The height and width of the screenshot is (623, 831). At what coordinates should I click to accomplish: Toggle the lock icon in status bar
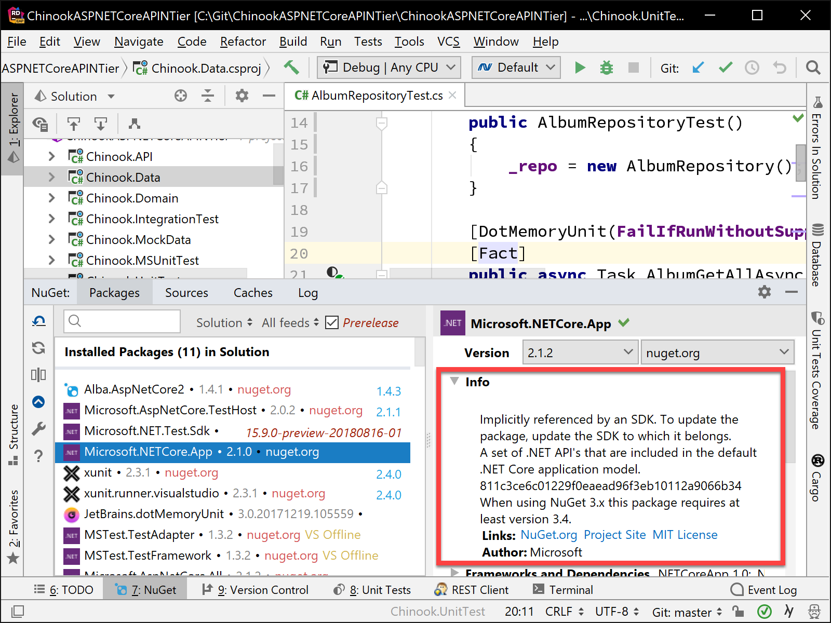tap(738, 612)
